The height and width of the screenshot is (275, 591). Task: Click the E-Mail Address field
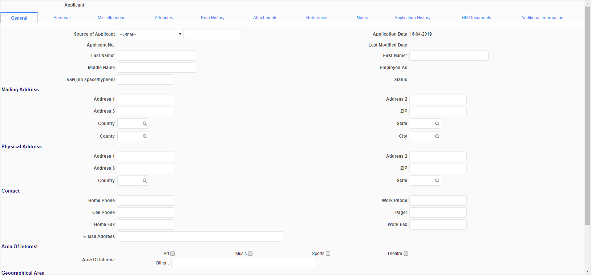(x=200, y=236)
